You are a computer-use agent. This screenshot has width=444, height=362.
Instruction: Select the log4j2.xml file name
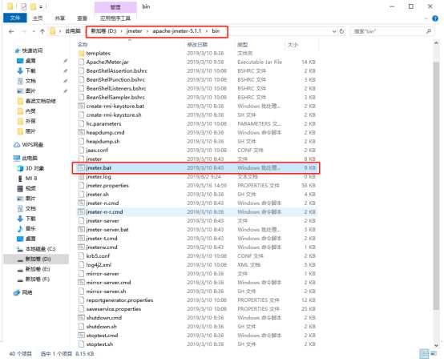pos(99,265)
